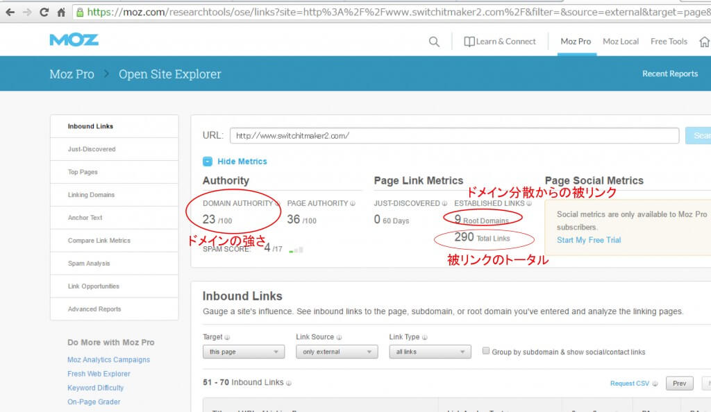
Task: Click the Just-Discovered '0 60 Days' value
Action: [392, 220]
